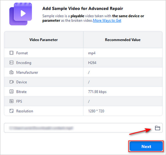Click the Format film strip icon
Image resolution: width=166 pixels, height=155 pixels.
coord(11,53)
